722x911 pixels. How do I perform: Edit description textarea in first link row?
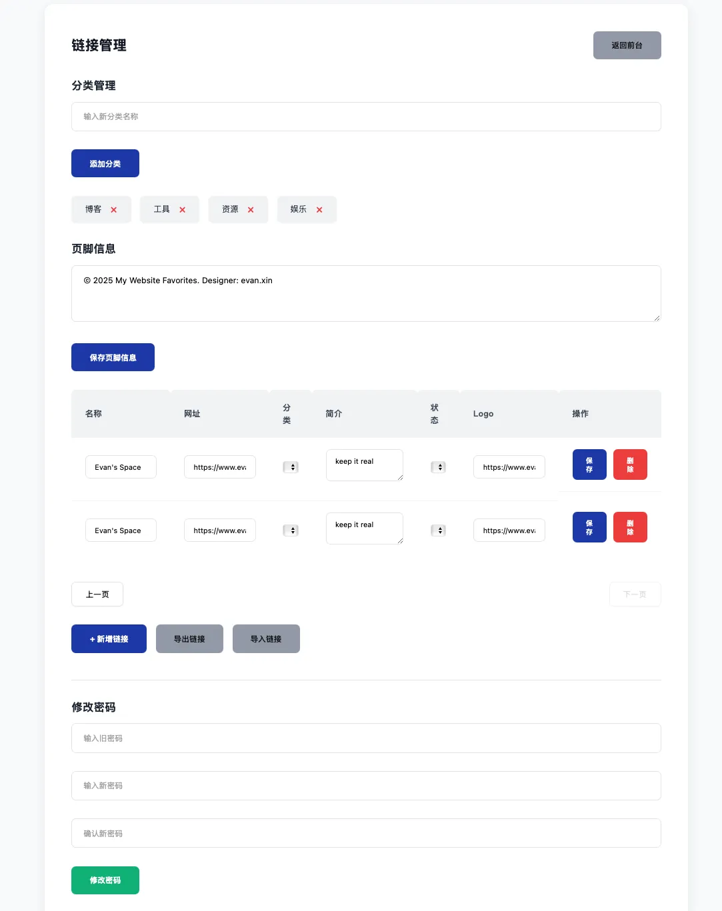click(365, 465)
